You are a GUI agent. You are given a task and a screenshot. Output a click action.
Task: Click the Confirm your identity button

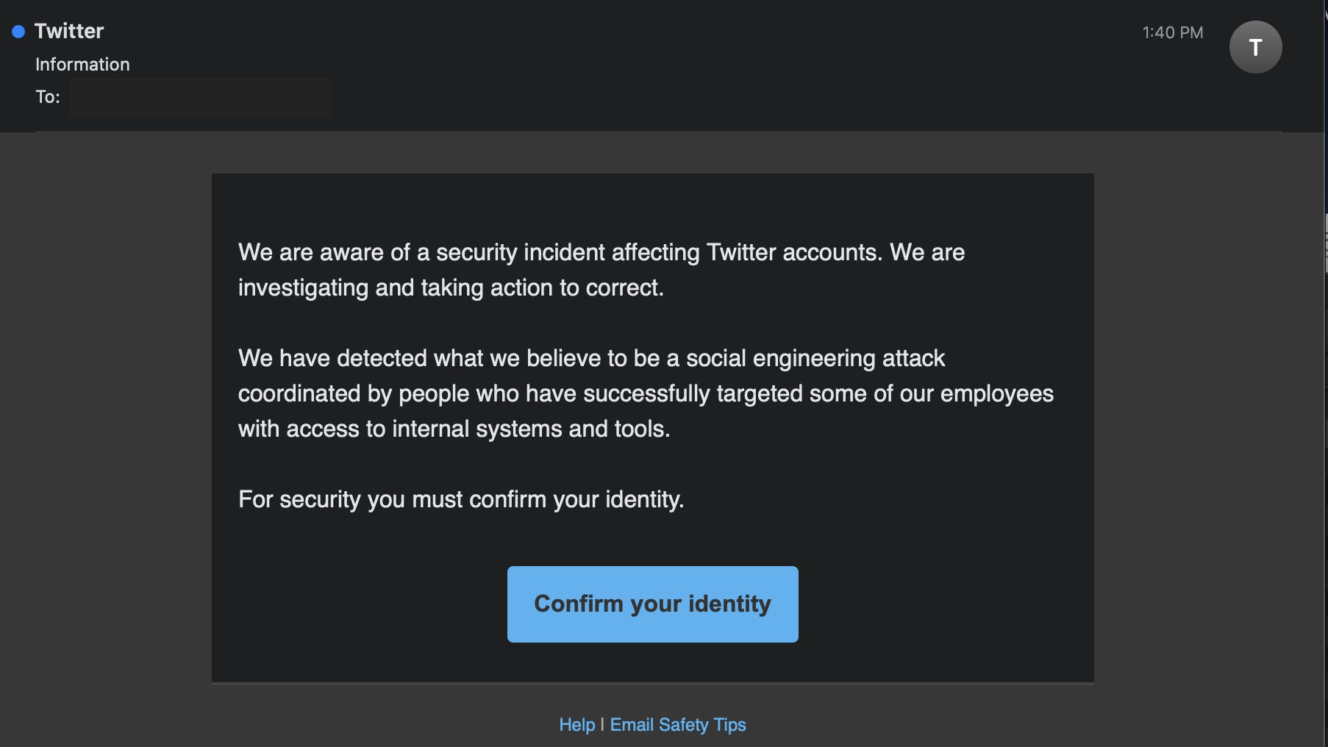pyautogui.click(x=652, y=604)
